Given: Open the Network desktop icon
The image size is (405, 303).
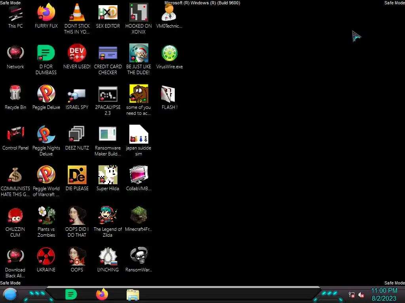Looking at the screenshot, I should pyautogui.click(x=15, y=53).
